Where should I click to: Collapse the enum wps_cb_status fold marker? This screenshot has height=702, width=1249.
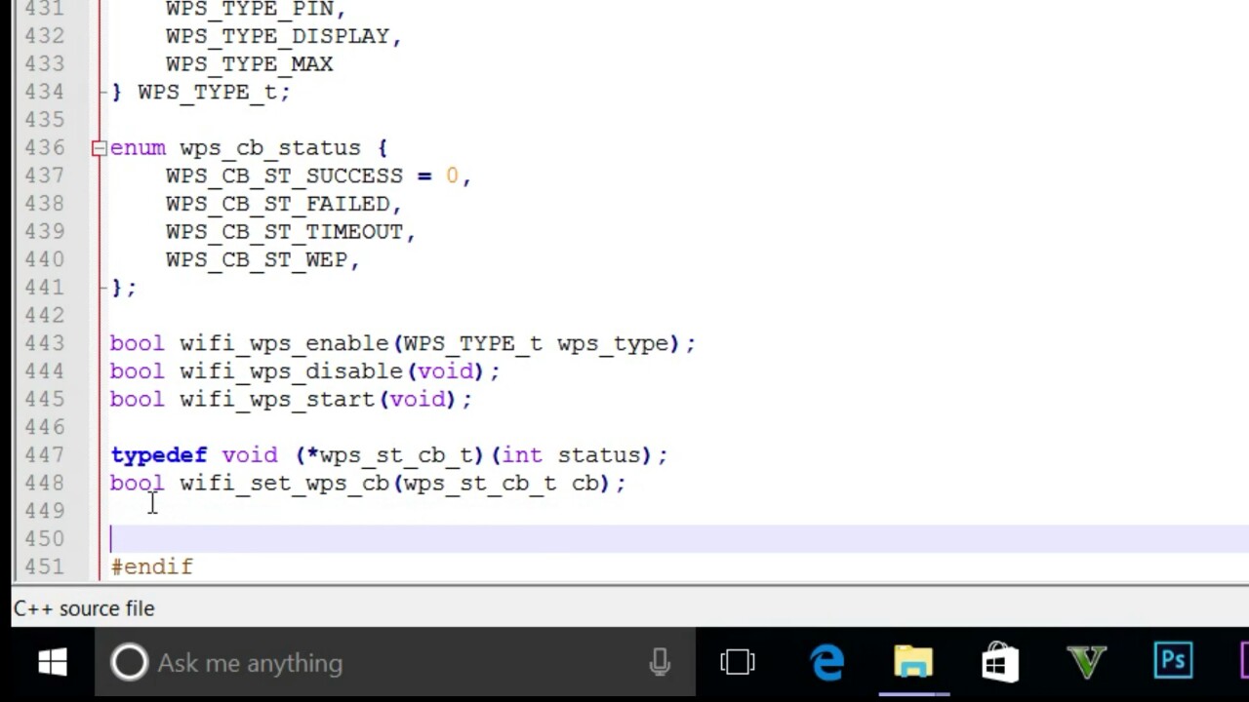[x=99, y=148]
